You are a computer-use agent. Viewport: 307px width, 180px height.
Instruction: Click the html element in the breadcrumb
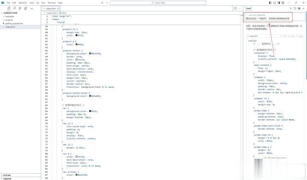click(x=63, y=13)
